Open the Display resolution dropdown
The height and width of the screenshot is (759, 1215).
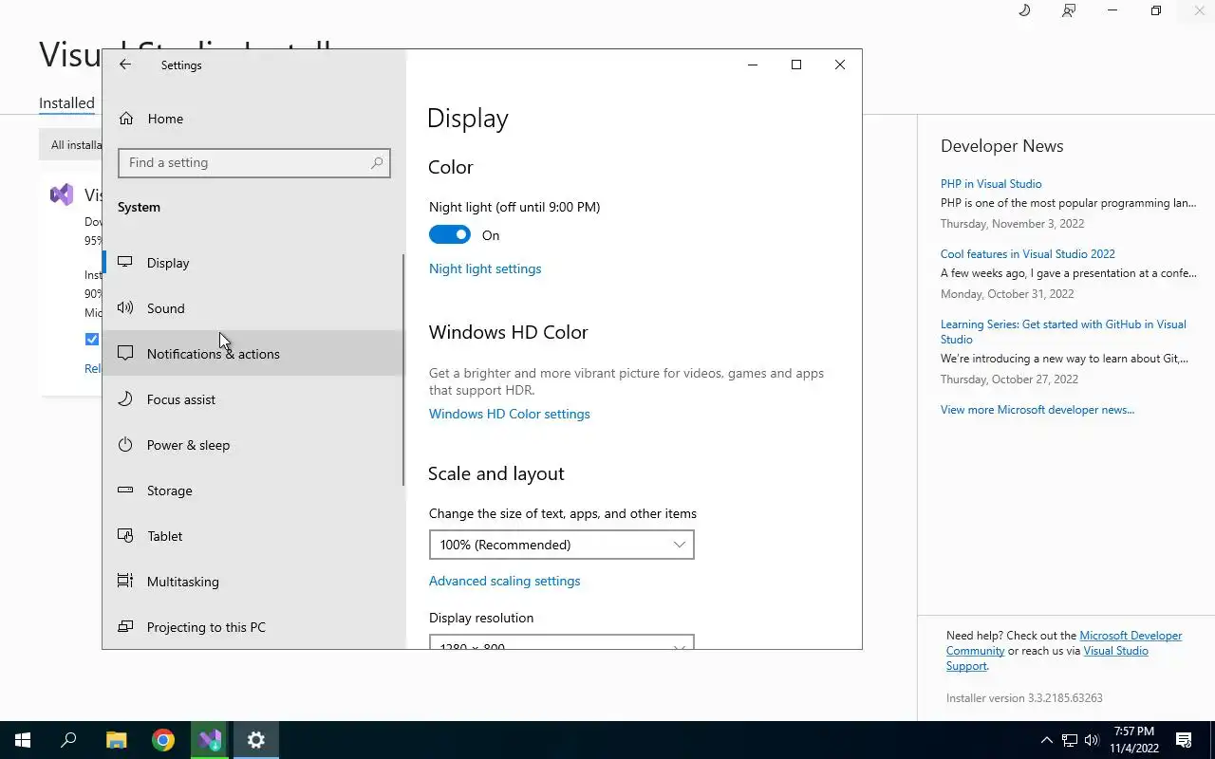point(561,641)
